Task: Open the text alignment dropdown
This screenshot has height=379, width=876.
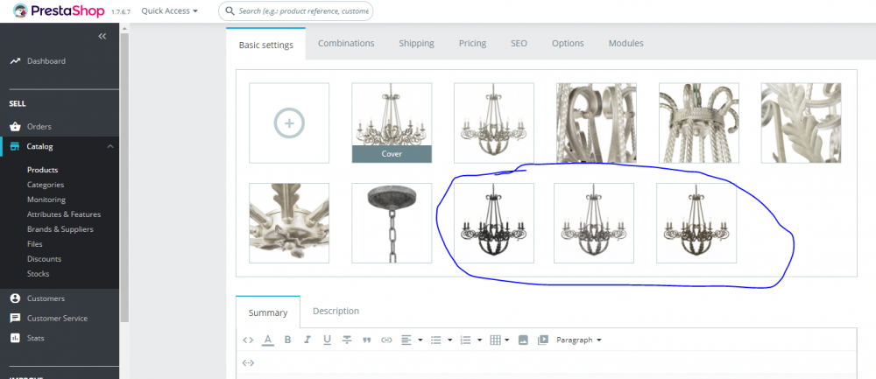Action: [411, 340]
